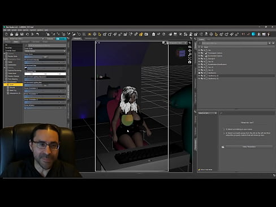276x207 pixels.
Task: Click the Undo arrow icon
Action: (38, 34)
